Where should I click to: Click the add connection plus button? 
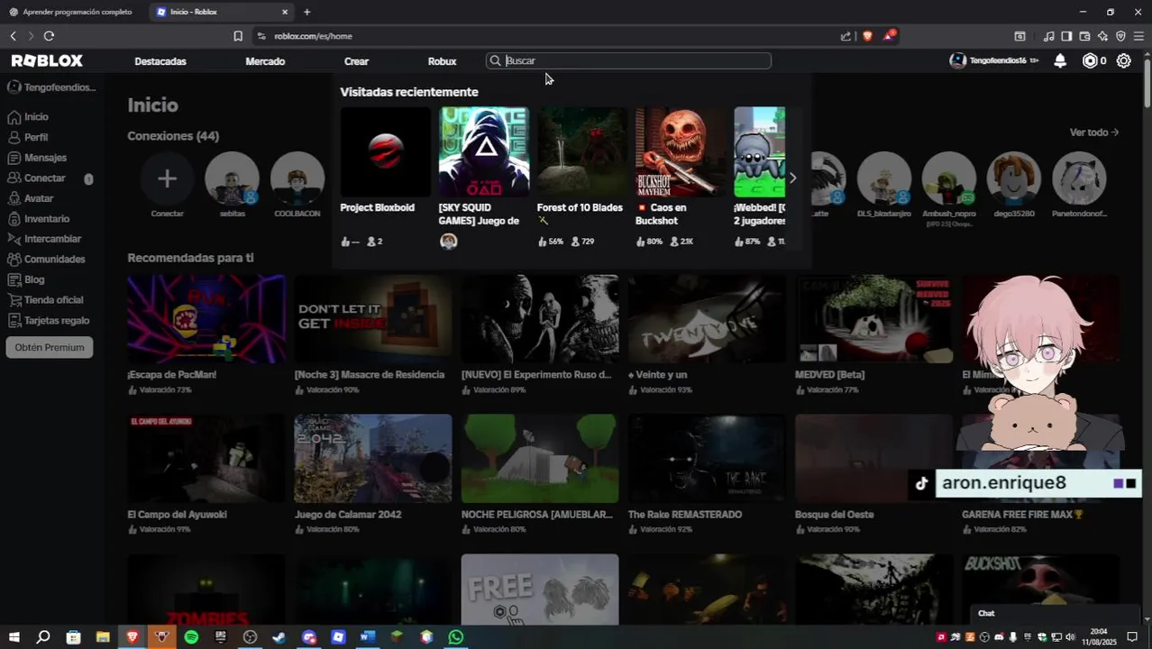pos(167,178)
